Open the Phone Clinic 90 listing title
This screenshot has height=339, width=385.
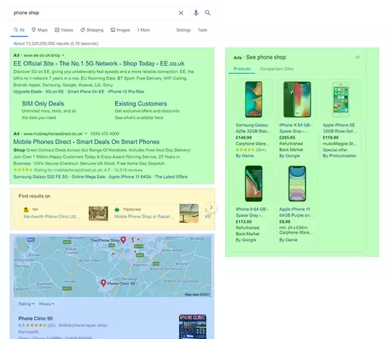click(35, 318)
